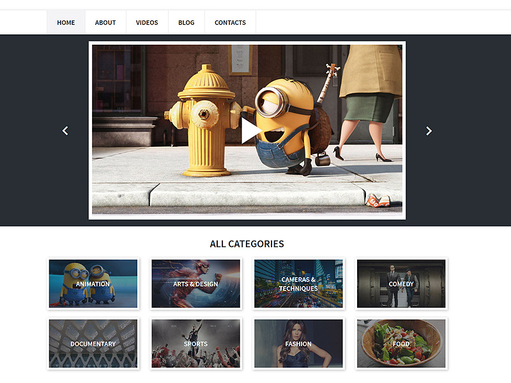Navigate to the Videos page

(x=147, y=22)
